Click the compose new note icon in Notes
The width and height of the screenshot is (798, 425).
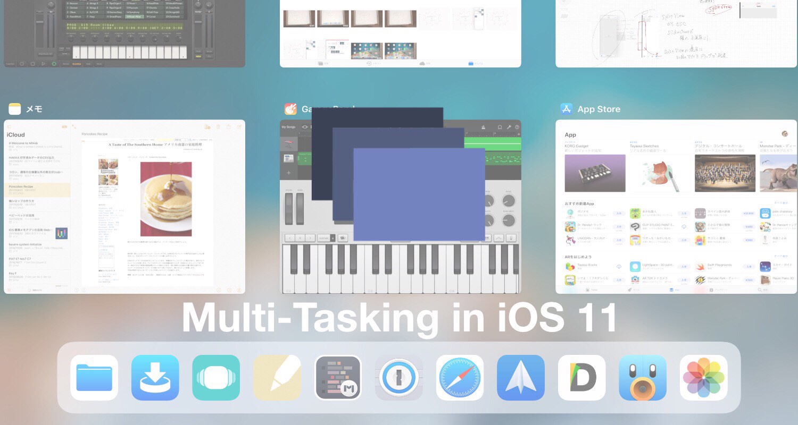(239, 127)
